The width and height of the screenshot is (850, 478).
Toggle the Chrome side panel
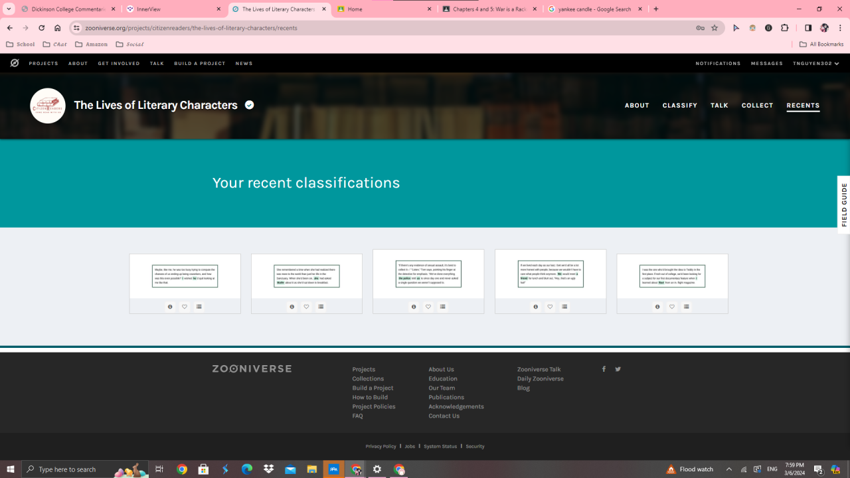point(808,28)
